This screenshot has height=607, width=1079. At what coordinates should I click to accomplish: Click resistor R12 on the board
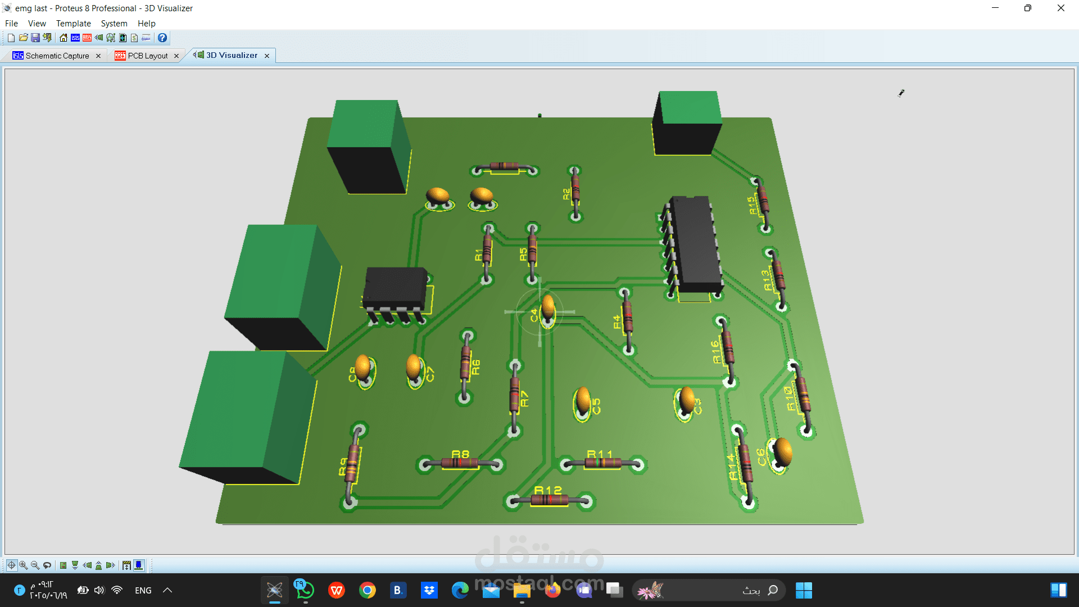click(x=549, y=500)
